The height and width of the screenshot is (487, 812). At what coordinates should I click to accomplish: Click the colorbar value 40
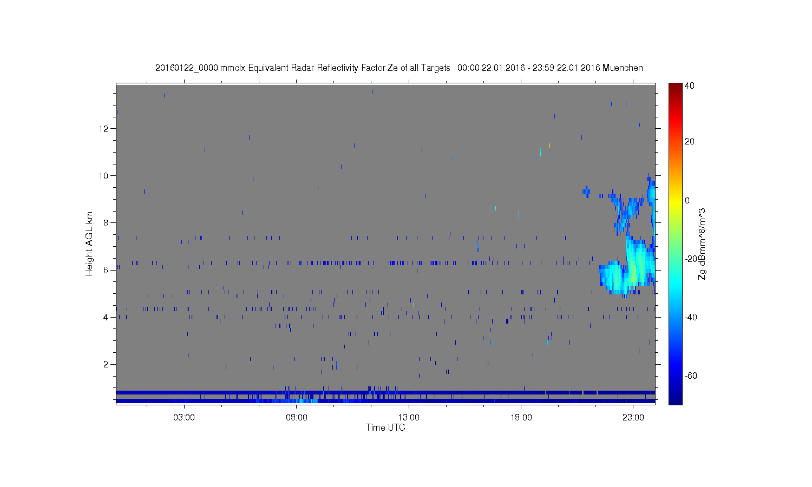tap(690, 85)
